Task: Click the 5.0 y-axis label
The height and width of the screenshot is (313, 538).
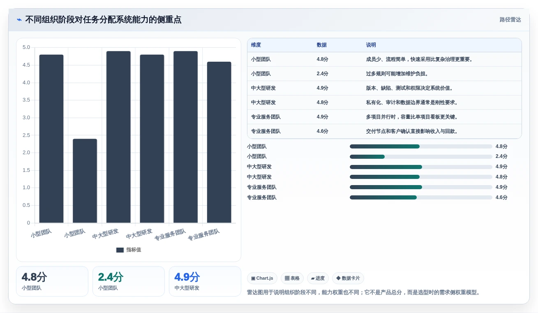Action: point(26,47)
